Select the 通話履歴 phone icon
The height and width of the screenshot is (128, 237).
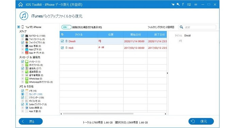pyautogui.click(x=27, y=72)
